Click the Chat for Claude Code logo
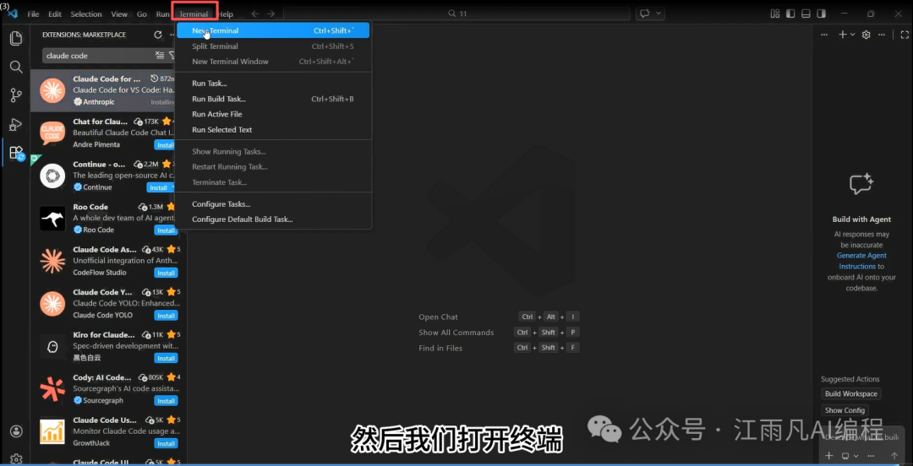 (52, 133)
